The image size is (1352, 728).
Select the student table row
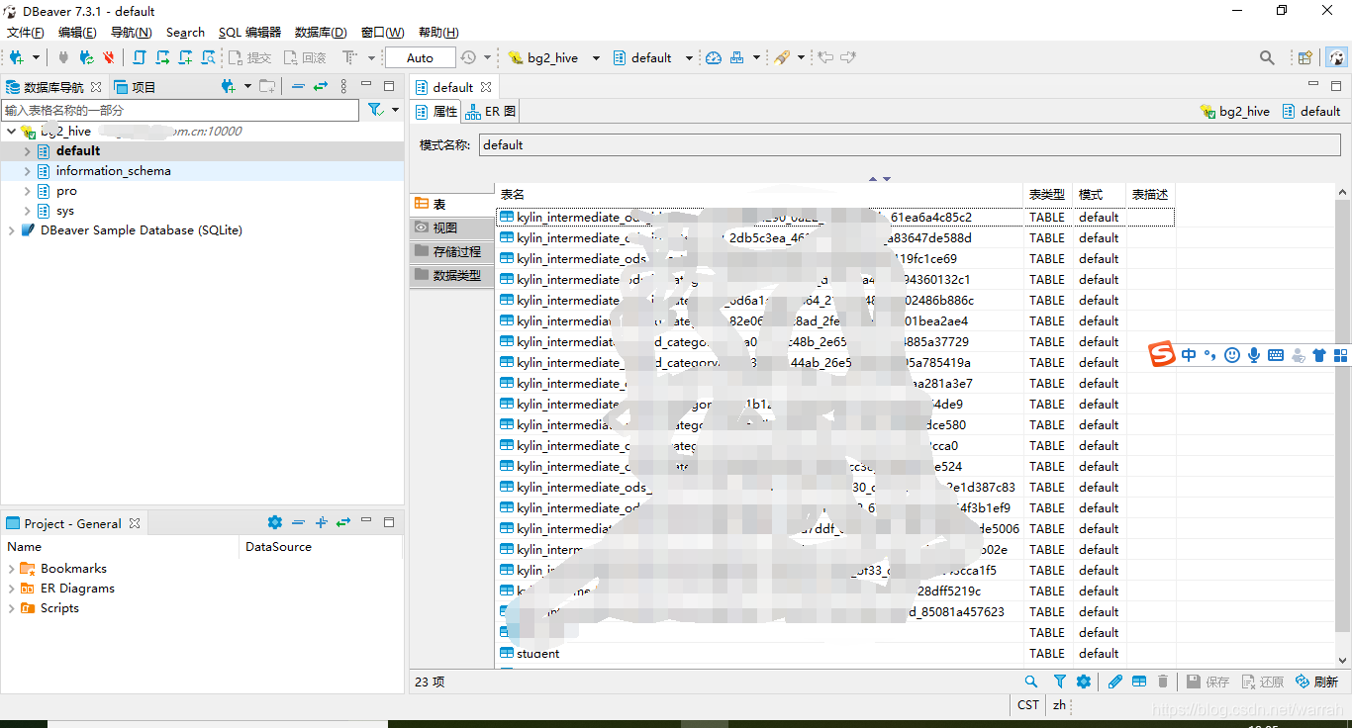(835, 653)
